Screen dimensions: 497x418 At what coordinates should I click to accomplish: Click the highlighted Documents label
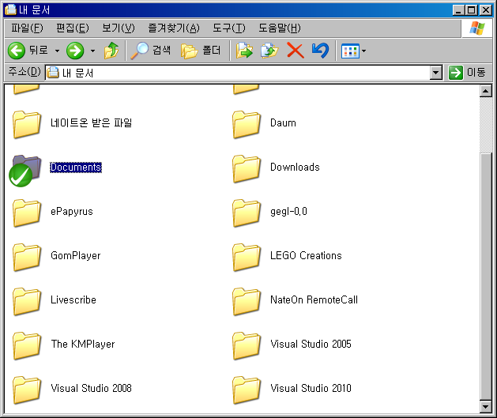76,167
